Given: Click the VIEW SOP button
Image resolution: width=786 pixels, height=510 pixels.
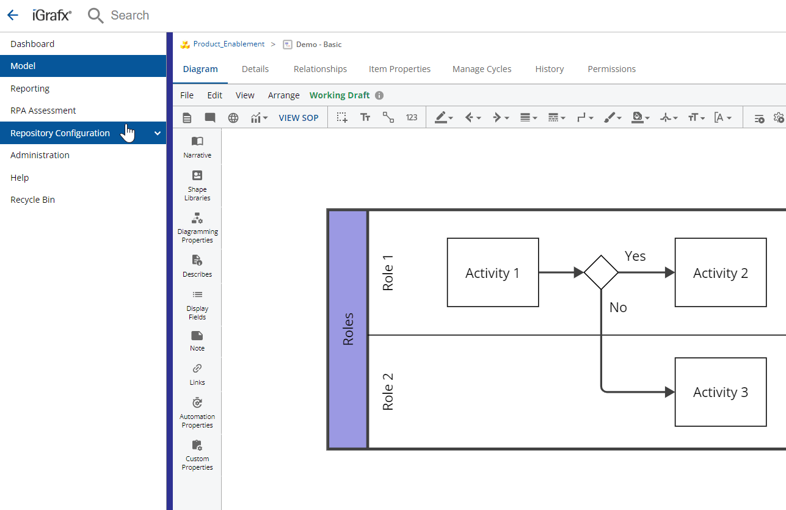Looking at the screenshot, I should pyautogui.click(x=299, y=118).
